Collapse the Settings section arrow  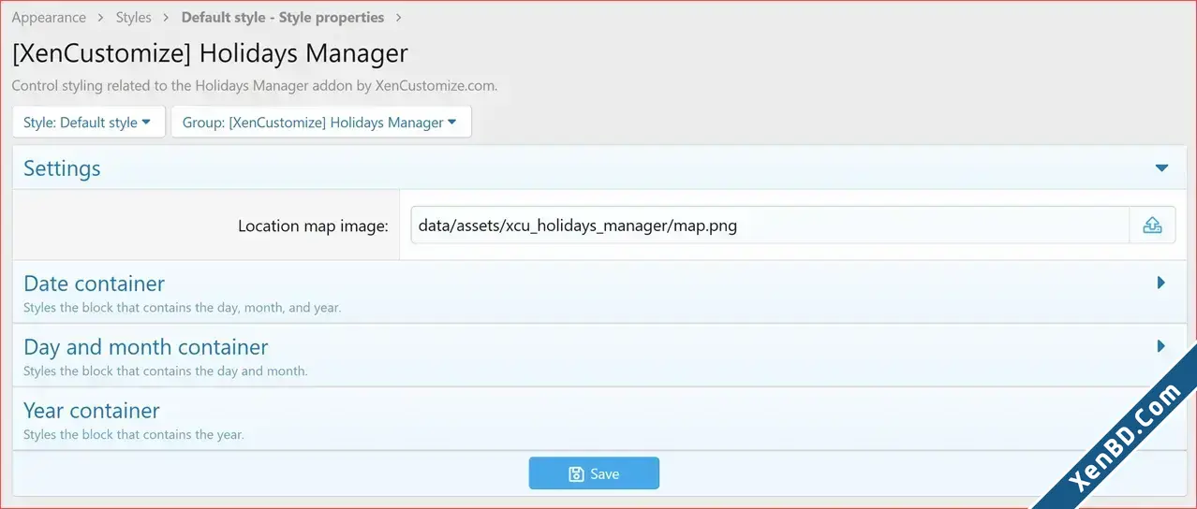[x=1161, y=168]
